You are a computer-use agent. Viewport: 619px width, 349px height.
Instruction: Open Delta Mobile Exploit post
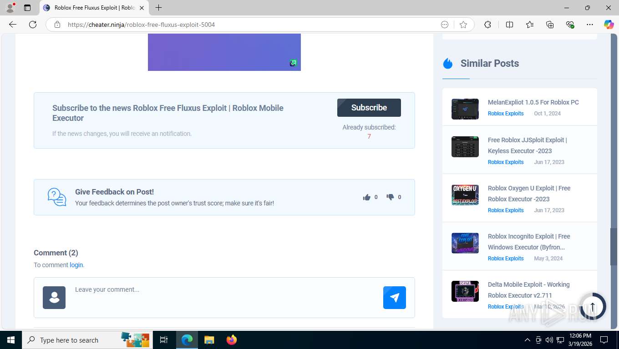529,290
